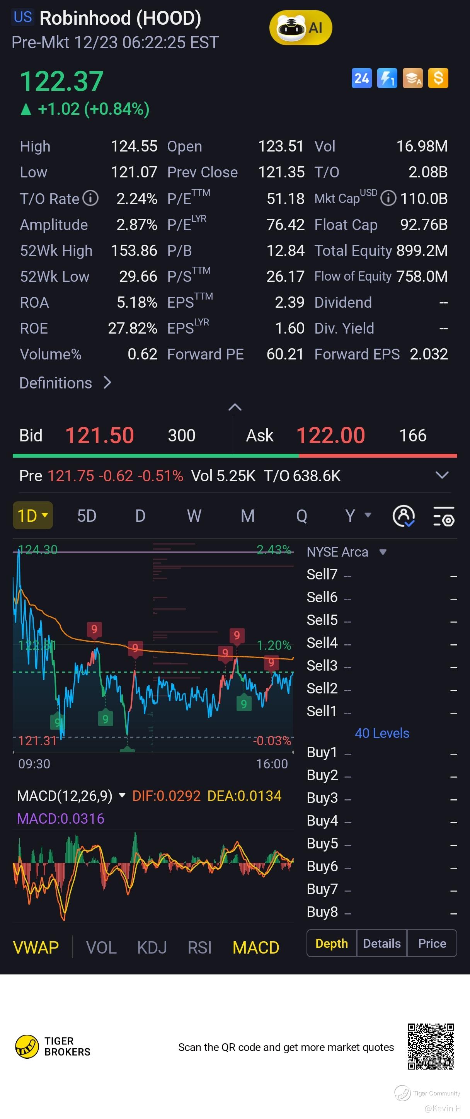The image size is (470, 1119).
Task: Tap the Sell4 order book row
Action: (x=382, y=643)
